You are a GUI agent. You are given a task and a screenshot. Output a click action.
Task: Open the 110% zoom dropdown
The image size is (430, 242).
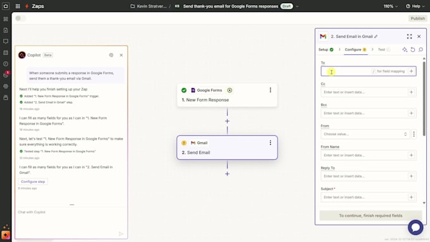[x=391, y=6]
